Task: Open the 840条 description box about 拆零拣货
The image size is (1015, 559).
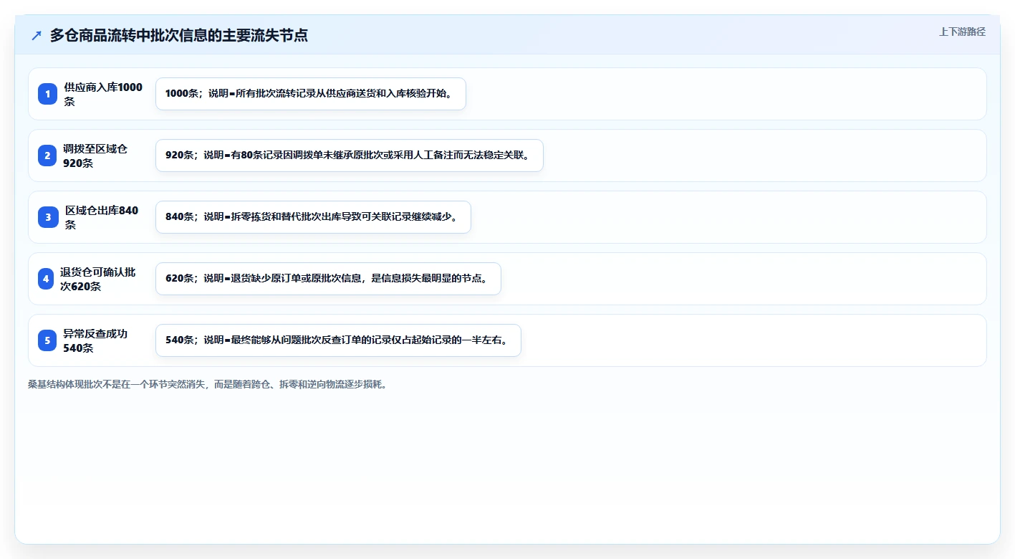Action: pyautogui.click(x=313, y=217)
